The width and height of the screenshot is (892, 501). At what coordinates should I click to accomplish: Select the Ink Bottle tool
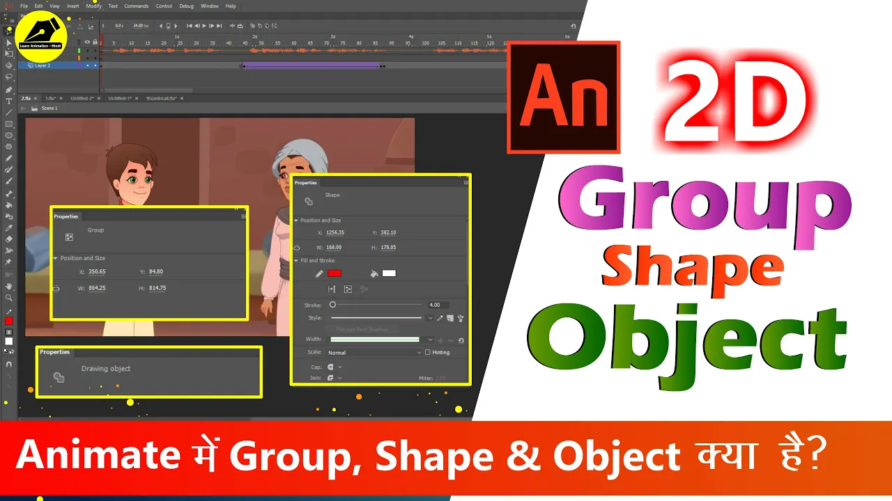(9, 216)
